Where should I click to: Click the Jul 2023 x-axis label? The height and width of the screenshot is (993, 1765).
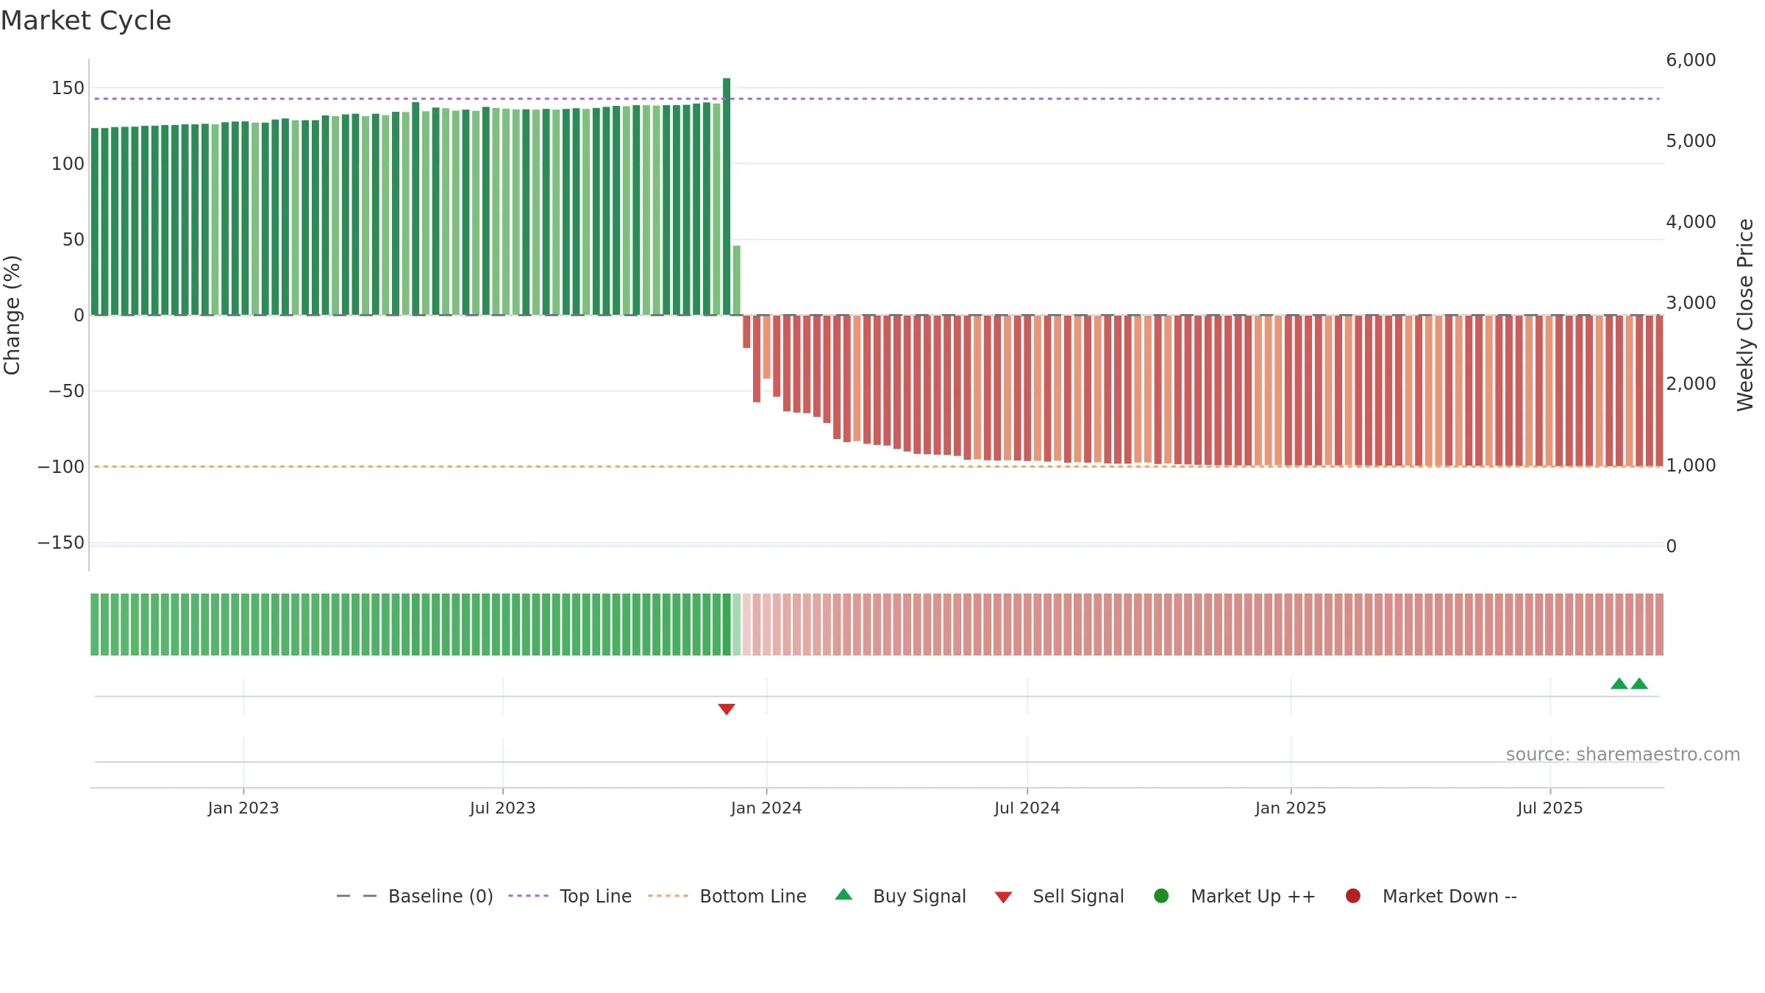point(503,808)
